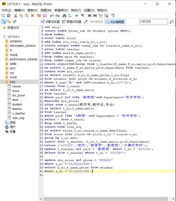Open the 其他(T) menu
Viewport: 176px width, 201px height.
(x=76, y=10)
